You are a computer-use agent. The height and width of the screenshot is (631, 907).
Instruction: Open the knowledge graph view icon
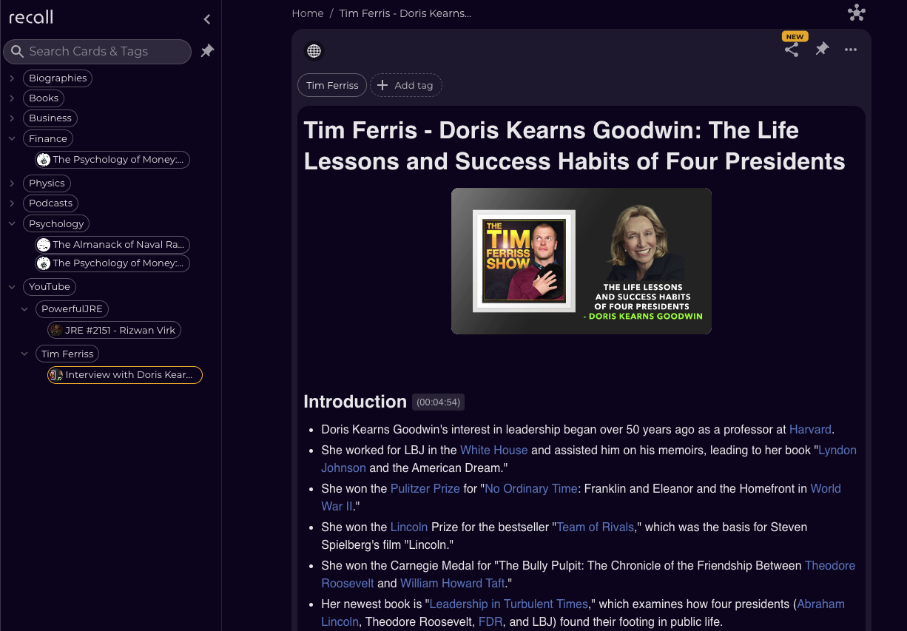857,13
